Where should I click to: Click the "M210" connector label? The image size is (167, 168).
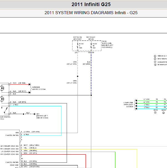(156, 110)
